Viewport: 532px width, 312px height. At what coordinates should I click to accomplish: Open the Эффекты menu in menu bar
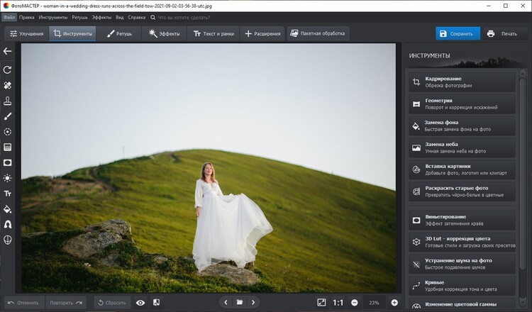[101, 16]
